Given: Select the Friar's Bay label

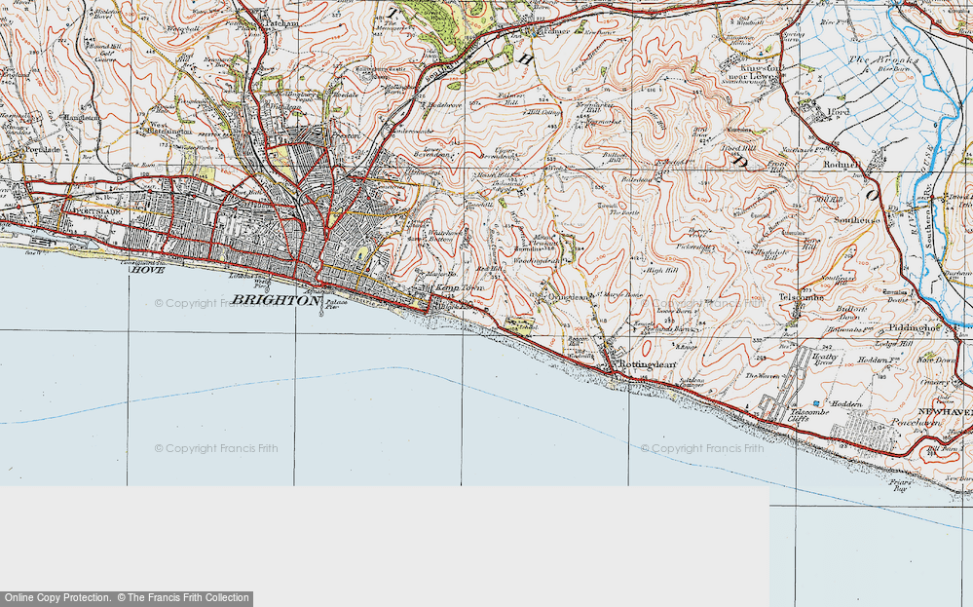Looking at the screenshot, I should pos(902,485).
